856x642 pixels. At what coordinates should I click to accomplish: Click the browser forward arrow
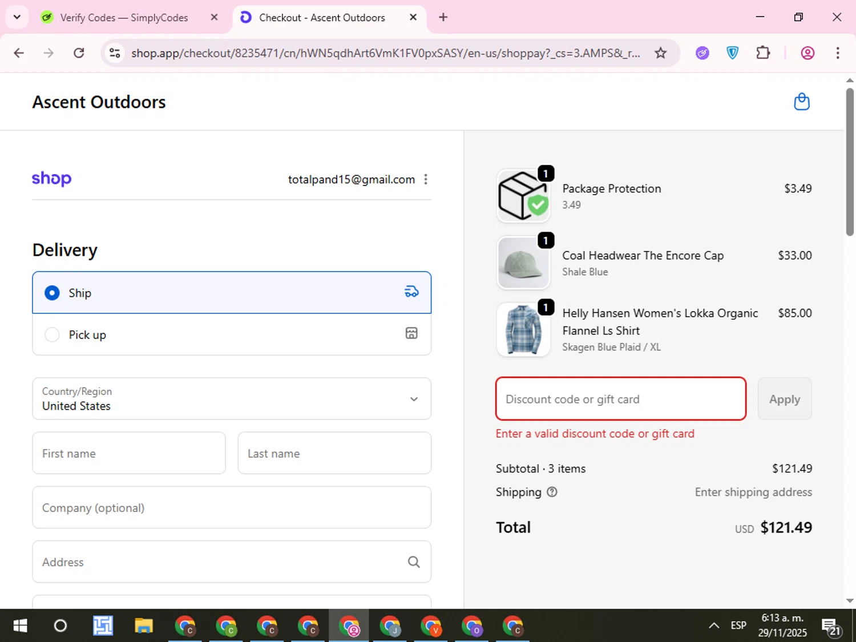49,53
